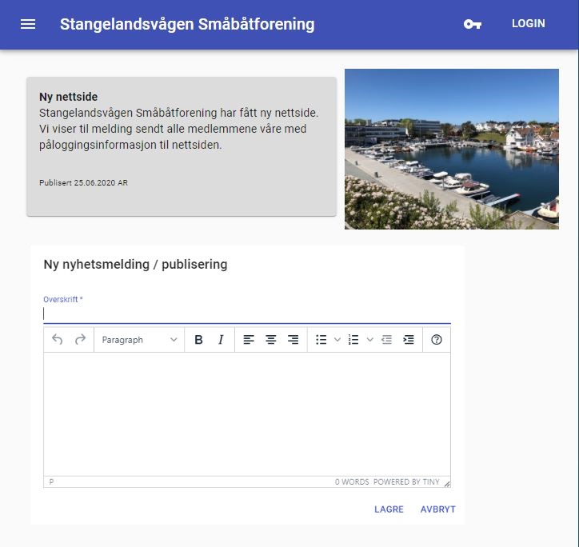The height and width of the screenshot is (547, 579).
Task: Toggle bold formatting
Action: [199, 340]
